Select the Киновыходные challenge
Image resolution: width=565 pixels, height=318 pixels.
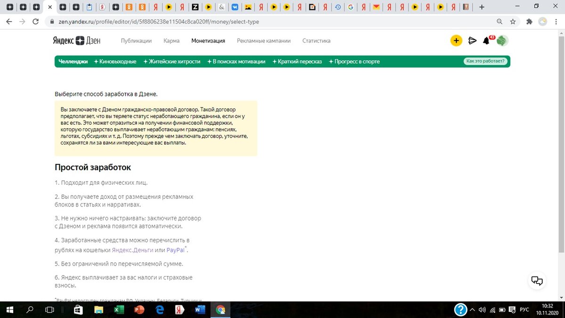115,61
